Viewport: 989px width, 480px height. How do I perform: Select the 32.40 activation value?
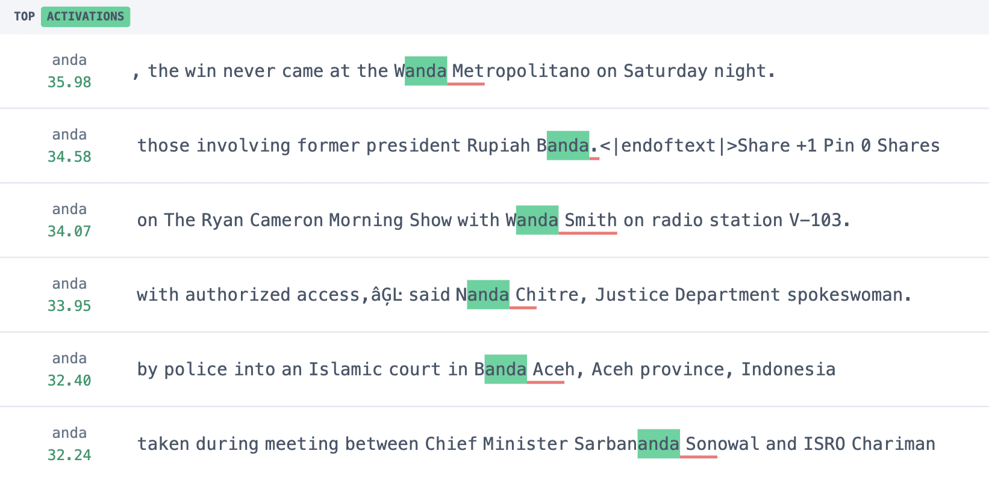coord(69,380)
